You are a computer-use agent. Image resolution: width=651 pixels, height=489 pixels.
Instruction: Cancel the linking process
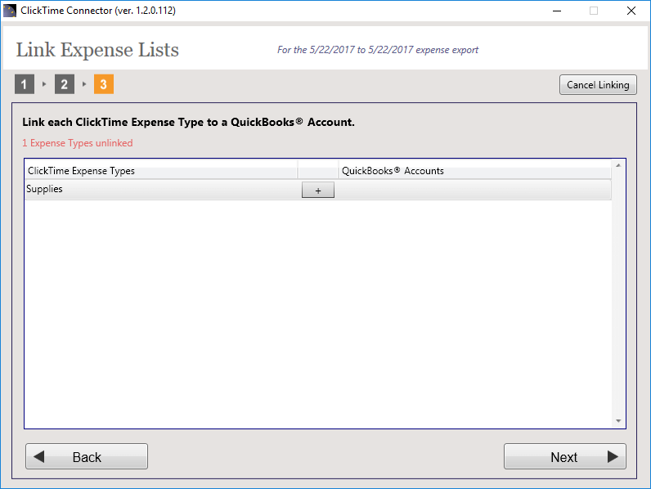598,85
